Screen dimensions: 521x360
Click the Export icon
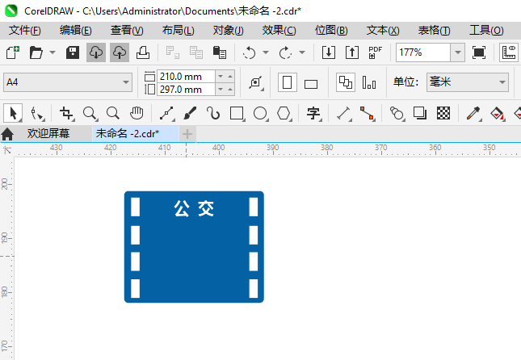pos(352,52)
